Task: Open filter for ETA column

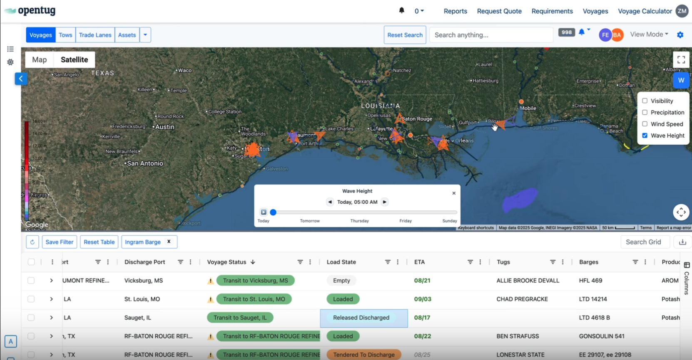Action: coord(470,262)
